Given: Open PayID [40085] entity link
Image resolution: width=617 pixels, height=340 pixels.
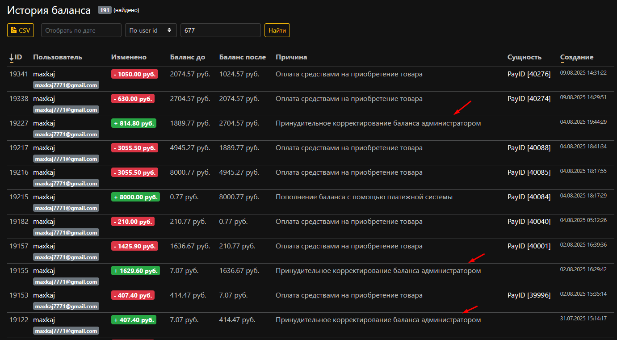Looking at the screenshot, I should [x=529, y=172].
